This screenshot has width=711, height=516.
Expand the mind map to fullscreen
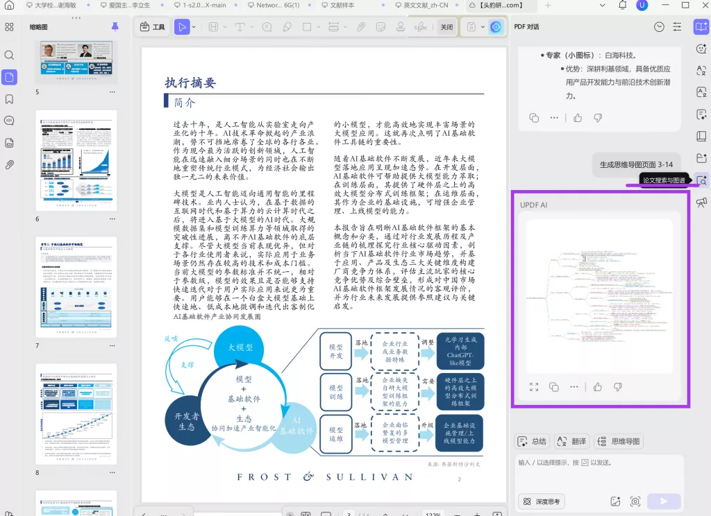point(533,387)
